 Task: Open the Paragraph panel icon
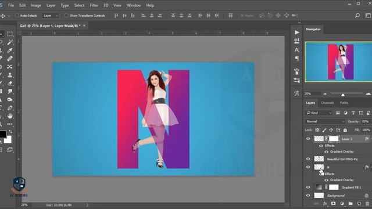pos(297,58)
